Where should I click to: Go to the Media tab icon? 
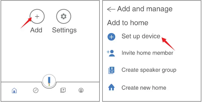(x=63, y=90)
